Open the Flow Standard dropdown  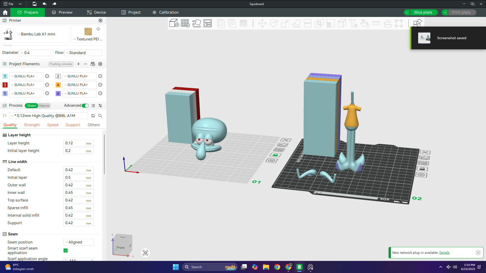(x=83, y=53)
